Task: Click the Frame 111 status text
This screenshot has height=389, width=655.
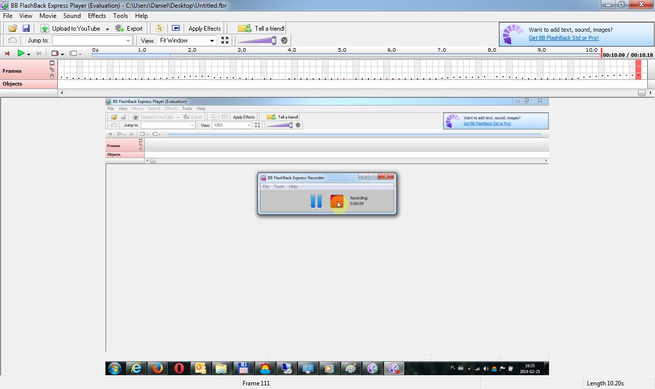Action: (x=256, y=383)
